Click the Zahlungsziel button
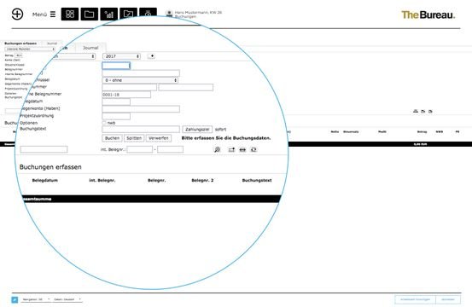 tap(197, 130)
